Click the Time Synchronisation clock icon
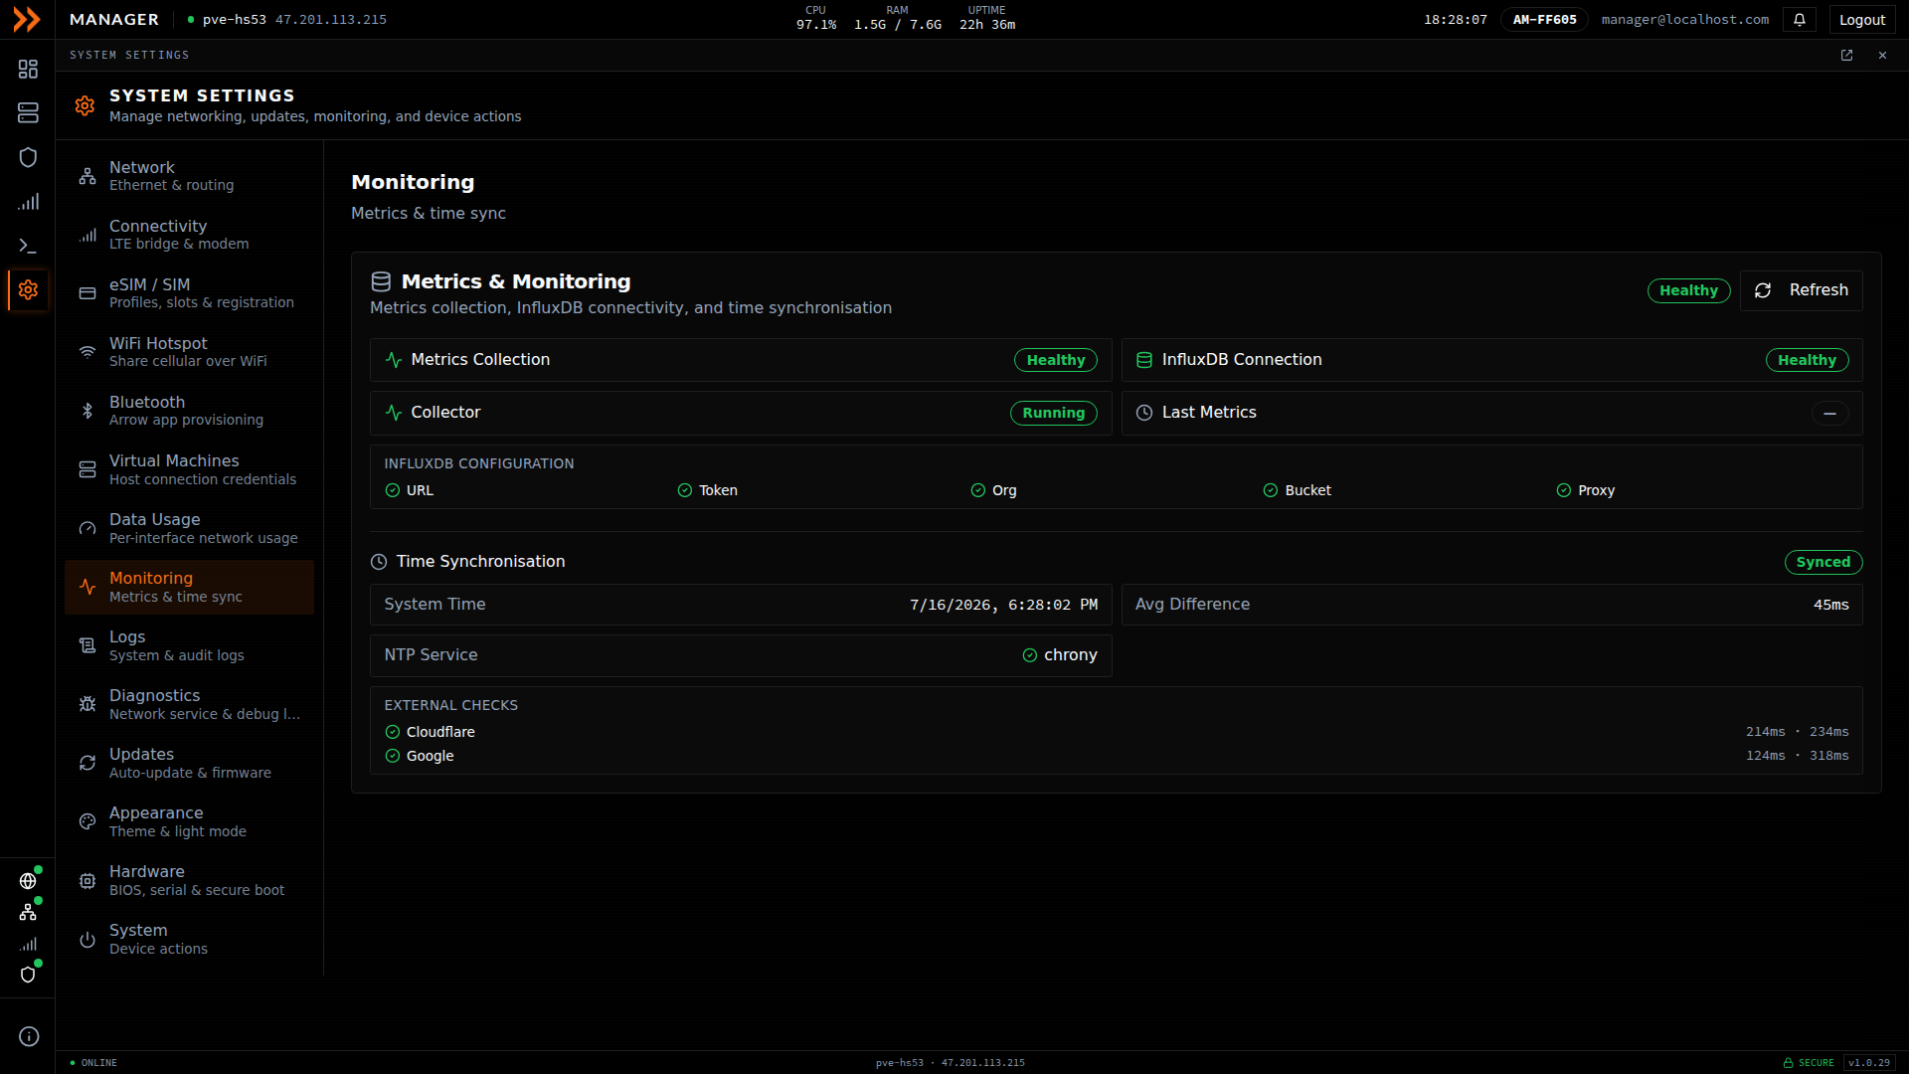The width and height of the screenshot is (1909, 1074). point(379,562)
